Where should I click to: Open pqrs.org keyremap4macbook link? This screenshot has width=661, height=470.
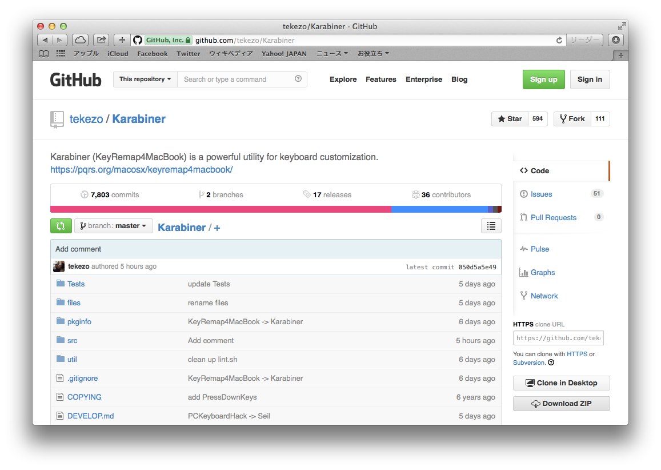pyautogui.click(x=141, y=170)
